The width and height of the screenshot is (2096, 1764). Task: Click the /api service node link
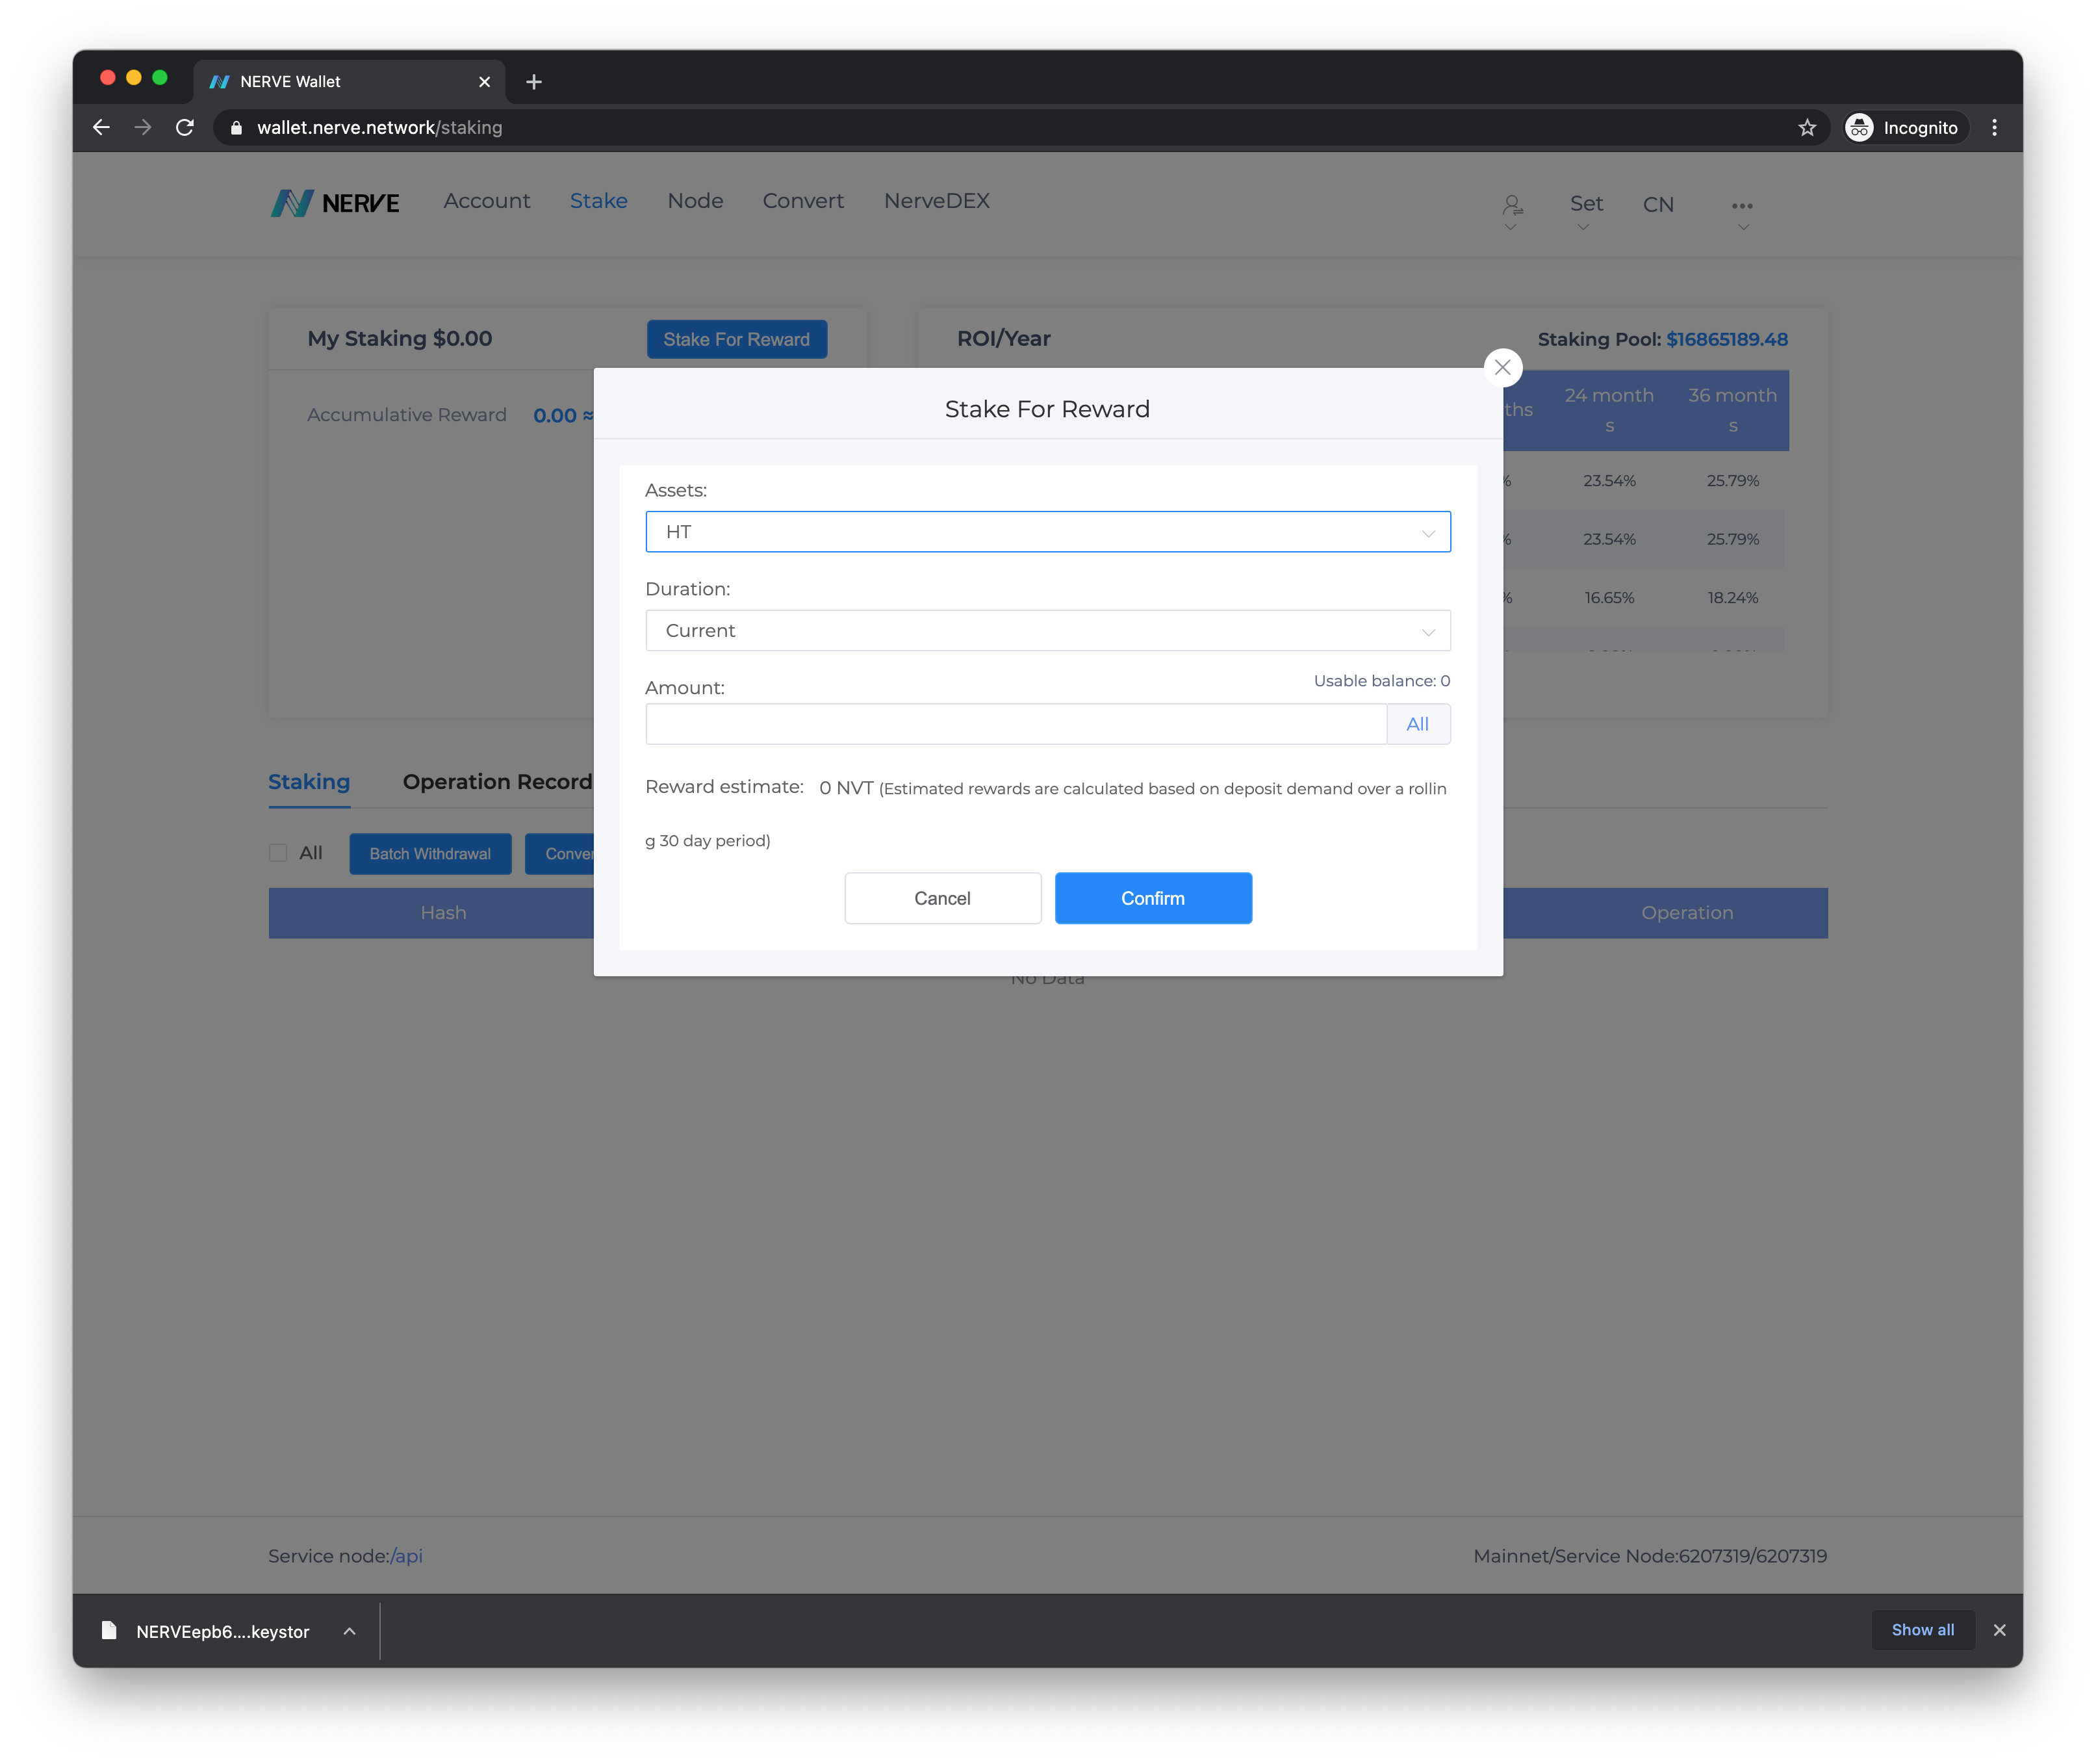406,1556
